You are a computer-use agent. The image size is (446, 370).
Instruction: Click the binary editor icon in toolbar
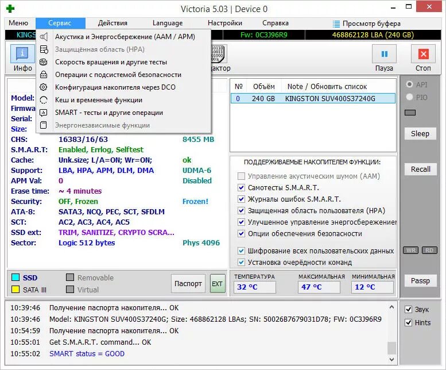point(218,54)
